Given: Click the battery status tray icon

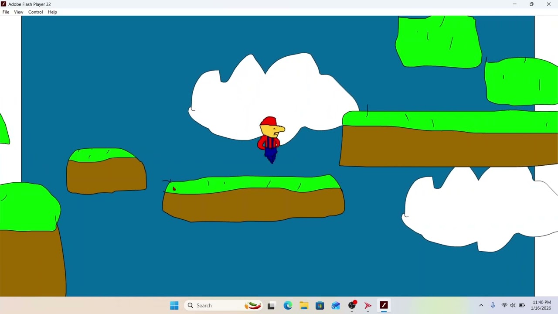Looking at the screenshot, I should [x=522, y=305].
